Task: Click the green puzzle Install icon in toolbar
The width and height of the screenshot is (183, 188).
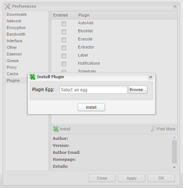Action: coord(56,129)
